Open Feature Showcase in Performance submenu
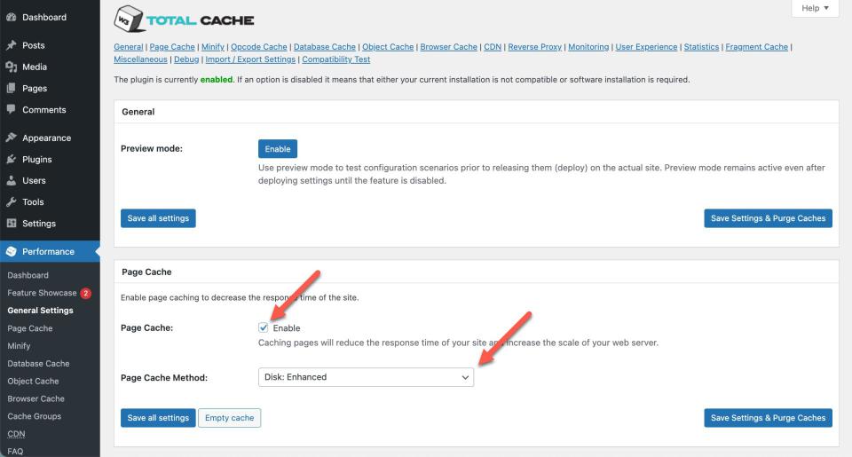 pyautogui.click(x=42, y=293)
